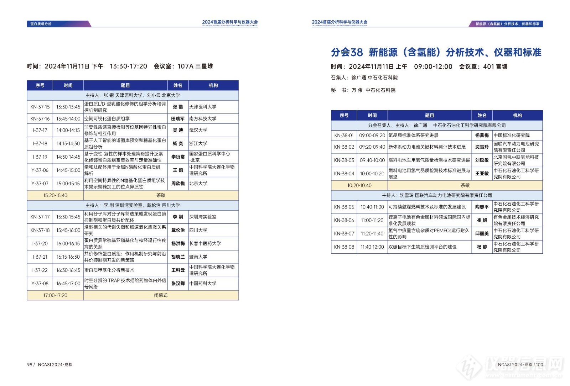Click time cell 13:45-14:00
The image size is (570, 386).
coord(68,118)
